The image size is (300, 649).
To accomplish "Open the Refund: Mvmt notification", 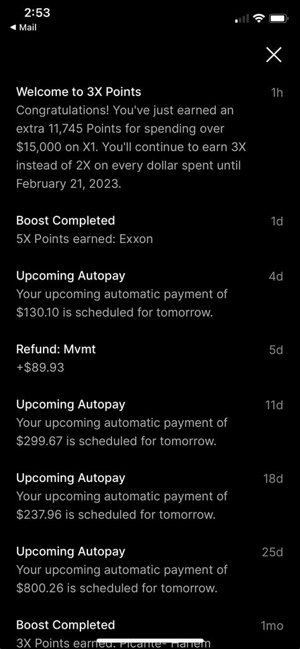I will coord(149,357).
